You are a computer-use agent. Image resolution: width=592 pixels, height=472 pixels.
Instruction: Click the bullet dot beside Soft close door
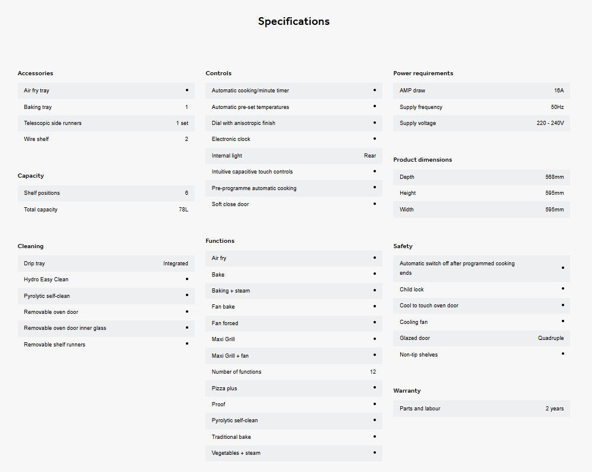pyautogui.click(x=375, y=204)
